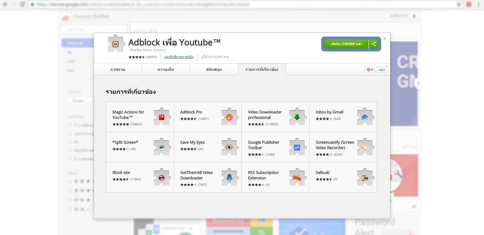
Task: Click the Video Downloader professional title
Action: (x=265, y=115)
